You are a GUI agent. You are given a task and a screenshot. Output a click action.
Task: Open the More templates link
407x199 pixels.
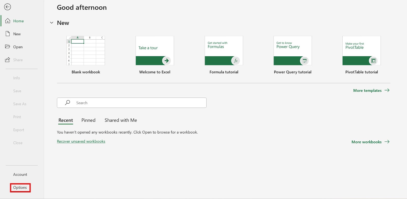(367, 90)
